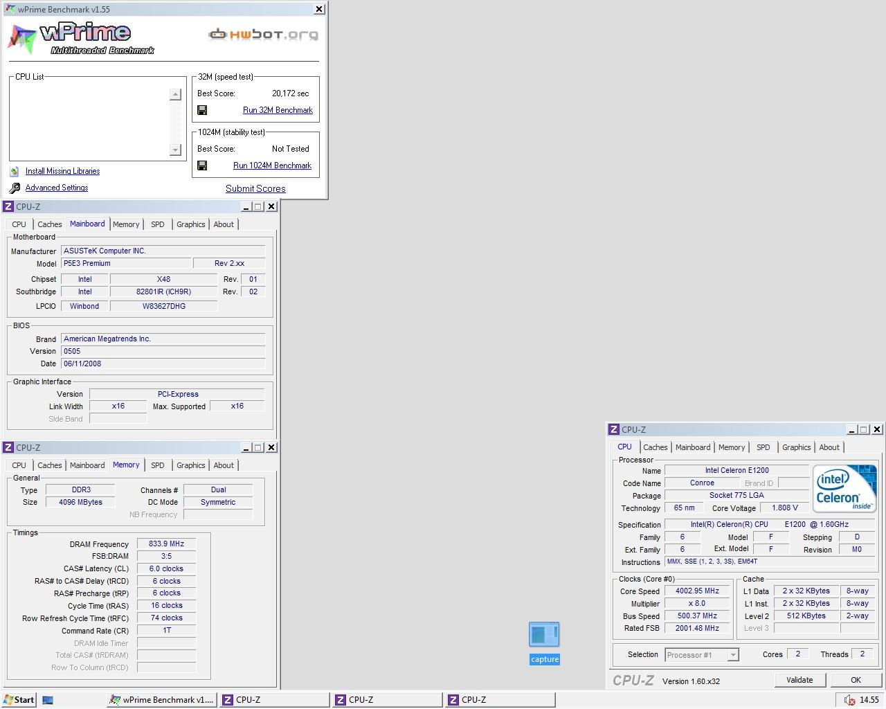The height and width of the screenshot is (709, 886).
Task: Open About tab in the CPU window of CPU-Z
Action: point(829,447)
